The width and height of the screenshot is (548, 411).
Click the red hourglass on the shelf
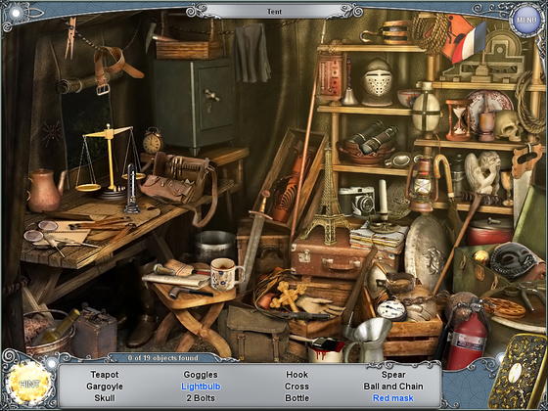[457, 119]
